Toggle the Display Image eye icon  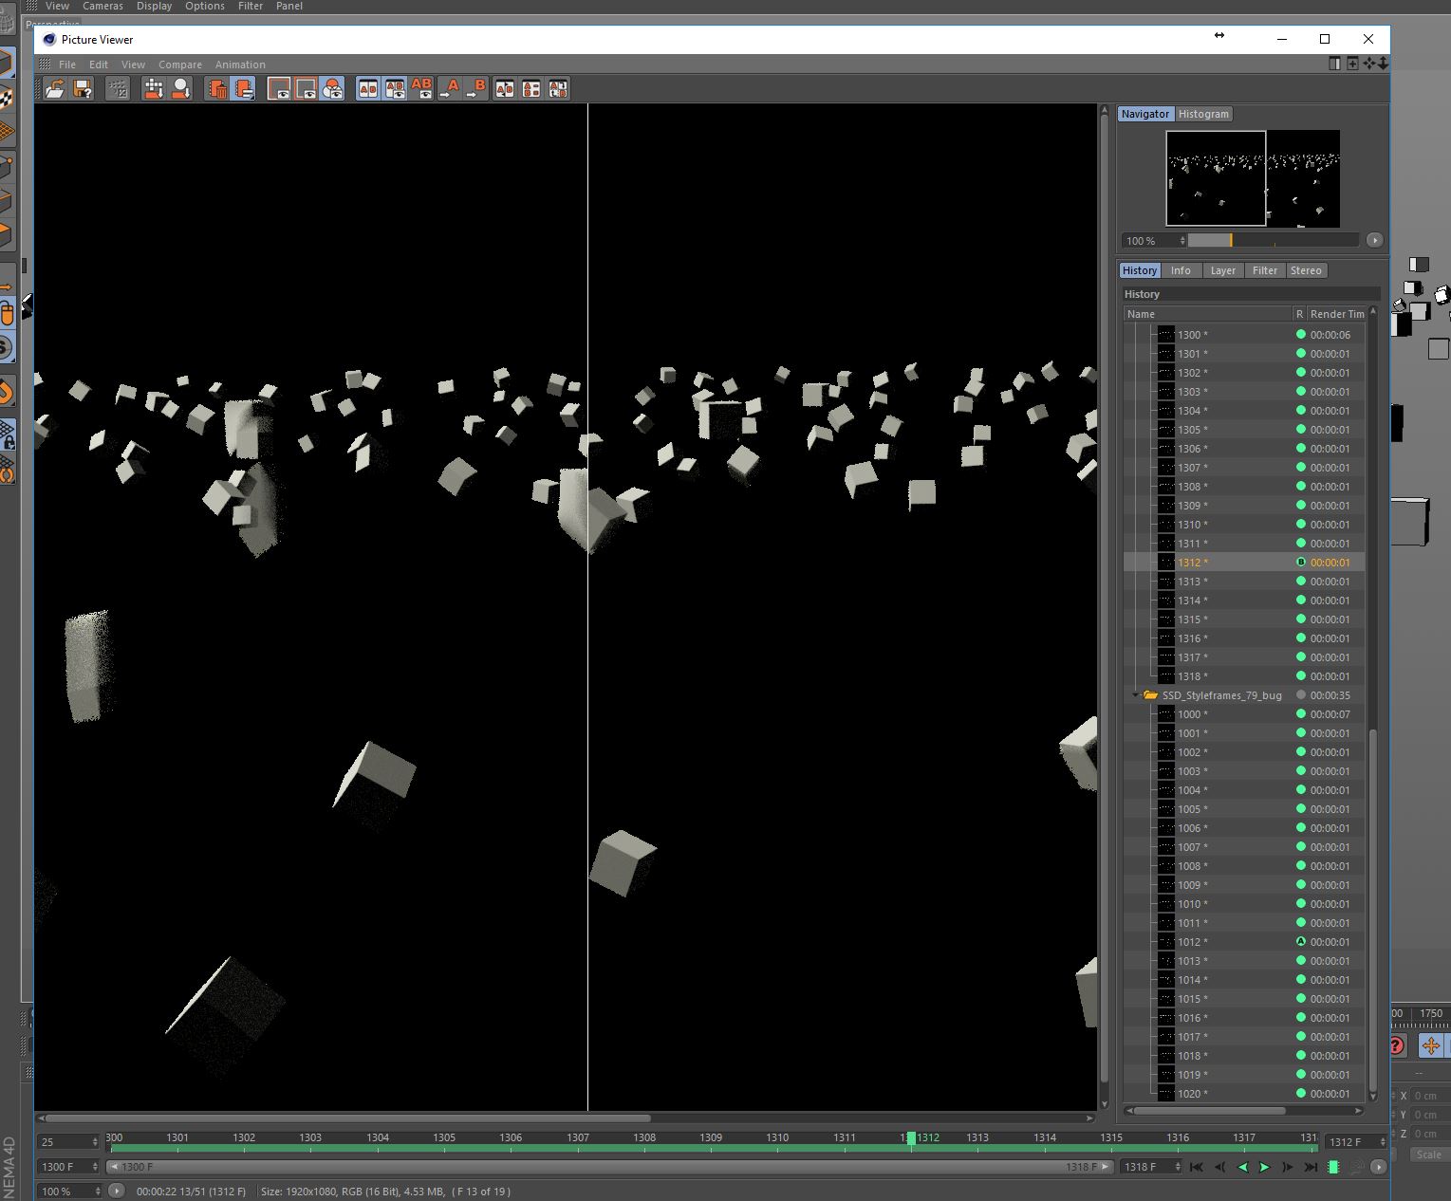(279, 89)
